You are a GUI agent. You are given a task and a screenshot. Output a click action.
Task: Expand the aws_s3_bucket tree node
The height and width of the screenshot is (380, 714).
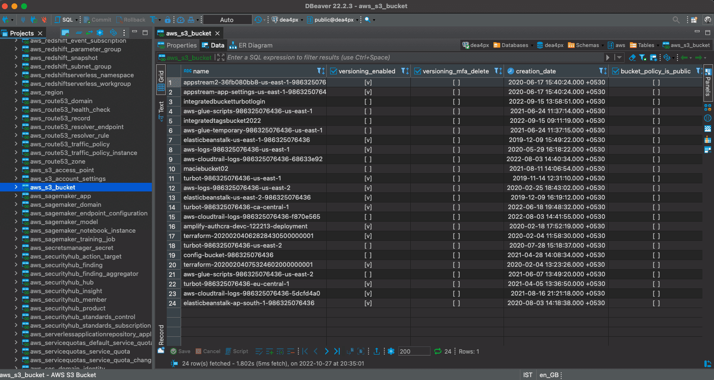click(x=16, y=187)
